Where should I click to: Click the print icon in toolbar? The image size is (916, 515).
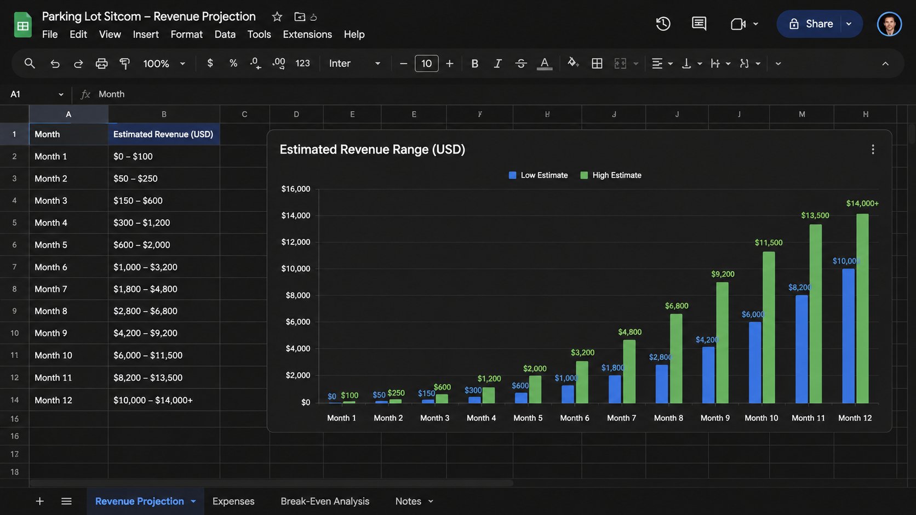click(x=101, y=64)
